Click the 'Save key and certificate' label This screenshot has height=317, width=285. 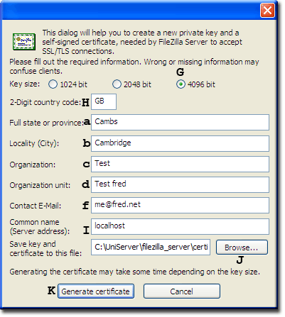45,248
